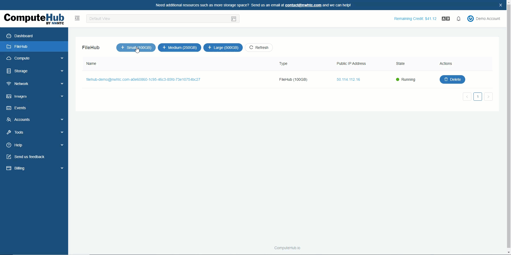Click the FileHub (100GB) type cell
This screenshot has width=511, height=255.
point(293,79)
